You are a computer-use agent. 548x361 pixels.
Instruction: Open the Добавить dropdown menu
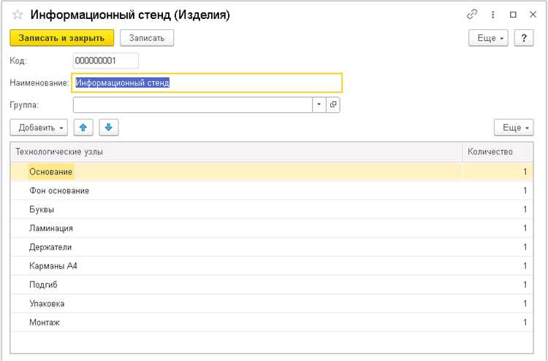39,128
